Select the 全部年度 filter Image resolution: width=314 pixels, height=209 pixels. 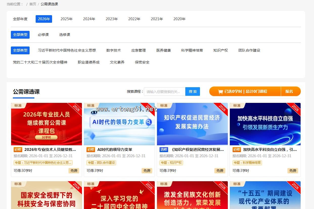click(x=20, y=19)
